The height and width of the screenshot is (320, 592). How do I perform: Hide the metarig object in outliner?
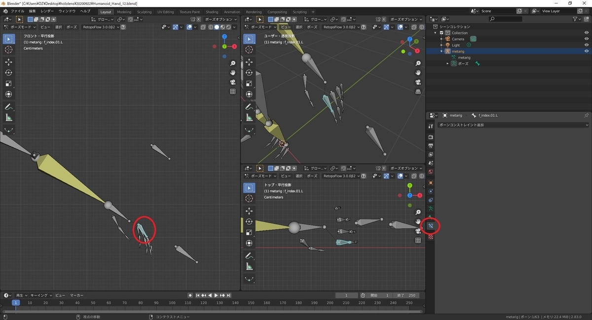587,51
